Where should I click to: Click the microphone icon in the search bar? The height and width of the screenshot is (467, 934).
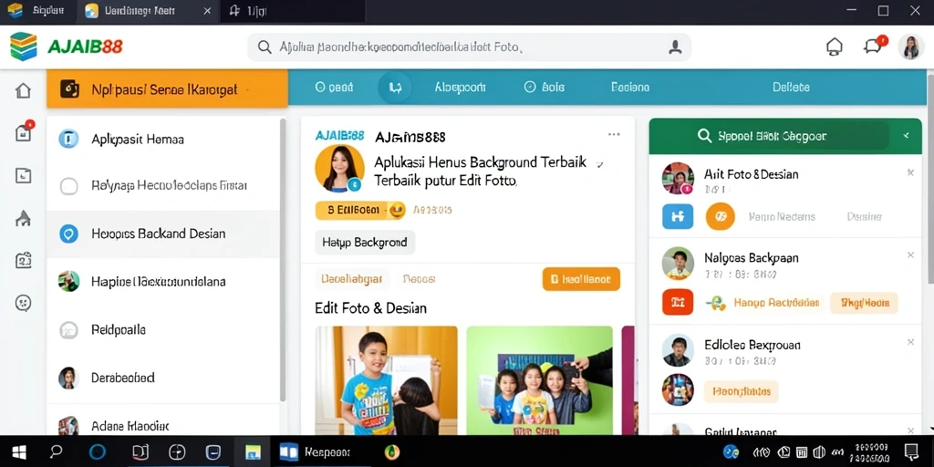pos(675,47)
